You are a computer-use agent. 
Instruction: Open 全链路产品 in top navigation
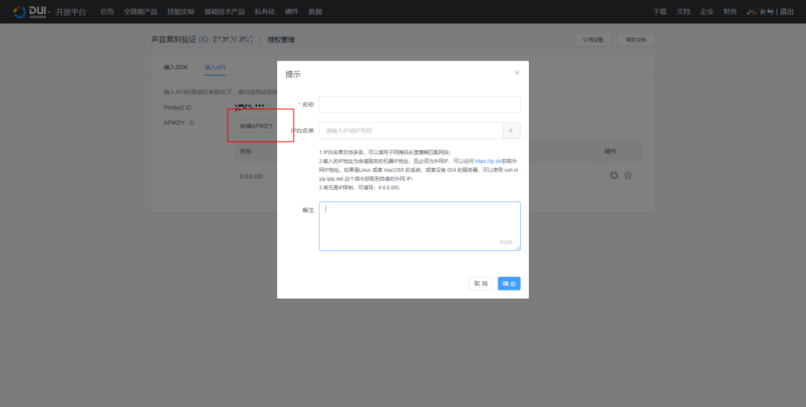coord(140,12)
